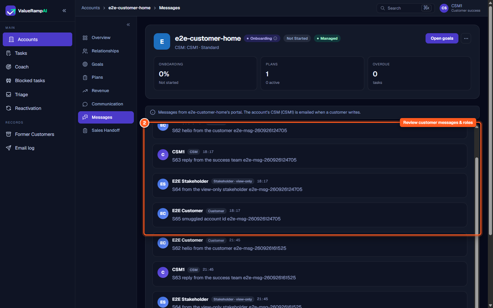This screenshot has height=308, width=493.
Task: Click the Former Customers archive icon
Action: (x=9, y=134)
